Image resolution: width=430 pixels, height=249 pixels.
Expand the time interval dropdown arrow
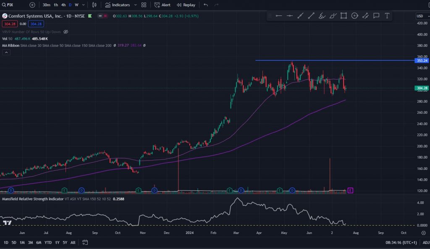(84, 5)
